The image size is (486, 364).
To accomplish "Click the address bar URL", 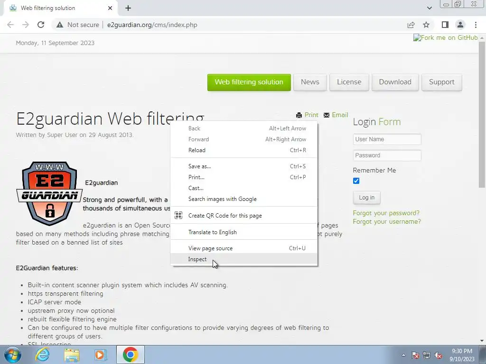I will [152, 25].
